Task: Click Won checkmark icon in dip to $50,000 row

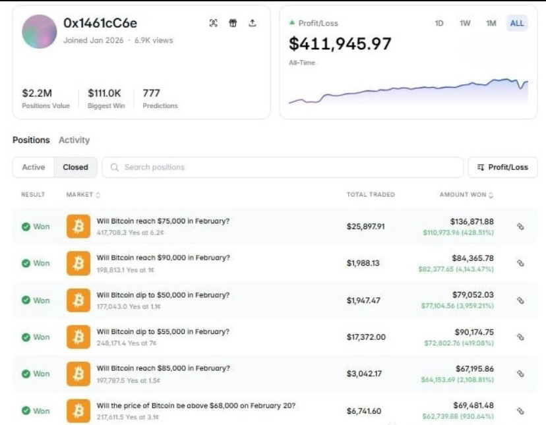Action: pyautogui.click(x=26, y=300)
